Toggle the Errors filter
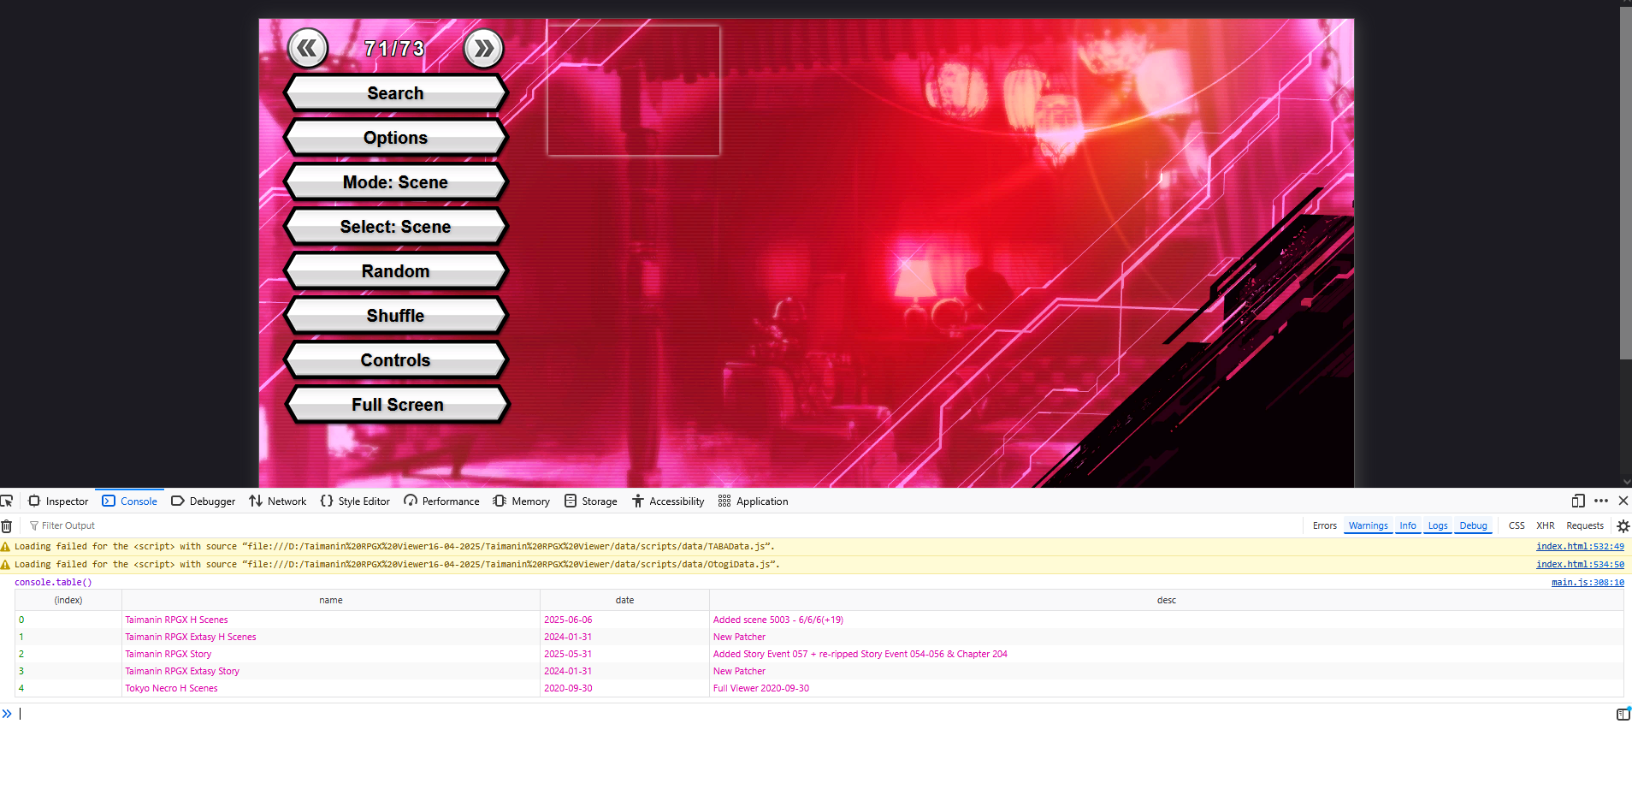This screenshot has width=1632, height=801. pyautogui.click(x=1324, y=525)
